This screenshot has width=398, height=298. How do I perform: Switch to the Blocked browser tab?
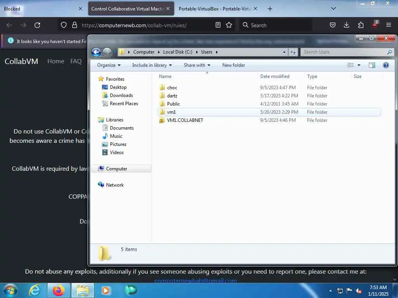click(43, 9)
